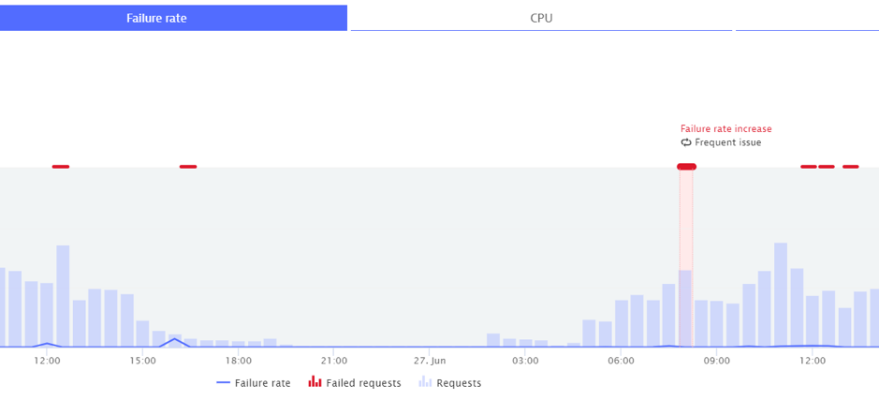The width and height of the screenshot is (879, 415).
Task: Click the Frequent issue text
Action: 727,142
